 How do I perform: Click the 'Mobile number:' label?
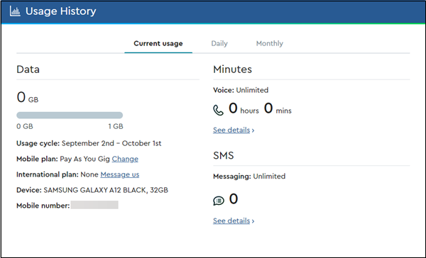click(x=43, y=206)
